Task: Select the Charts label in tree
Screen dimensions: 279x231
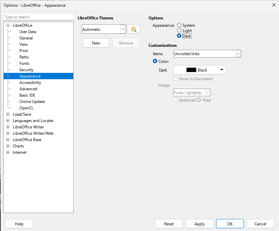Action: 18,146
